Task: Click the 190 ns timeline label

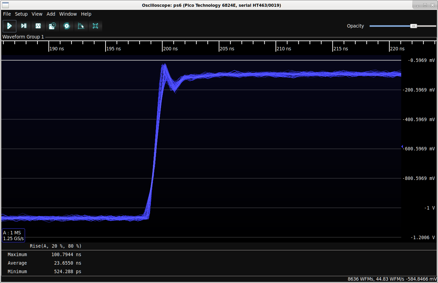Action: pos(57,49)
